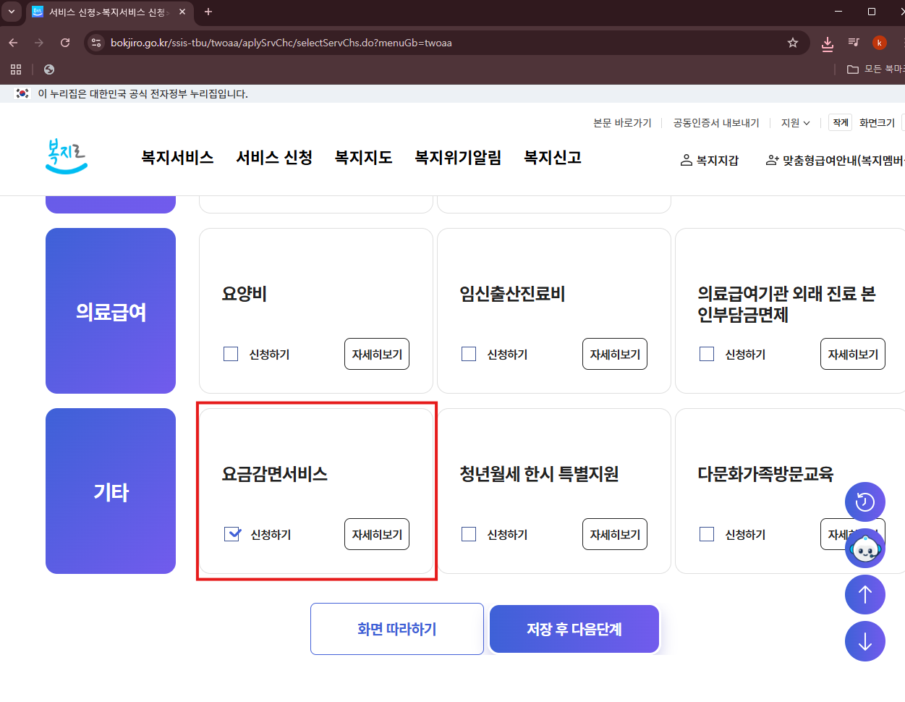Open the chatbot assistant robot icon
This screenshot has height=702, width=905.
tap(864, 548)
